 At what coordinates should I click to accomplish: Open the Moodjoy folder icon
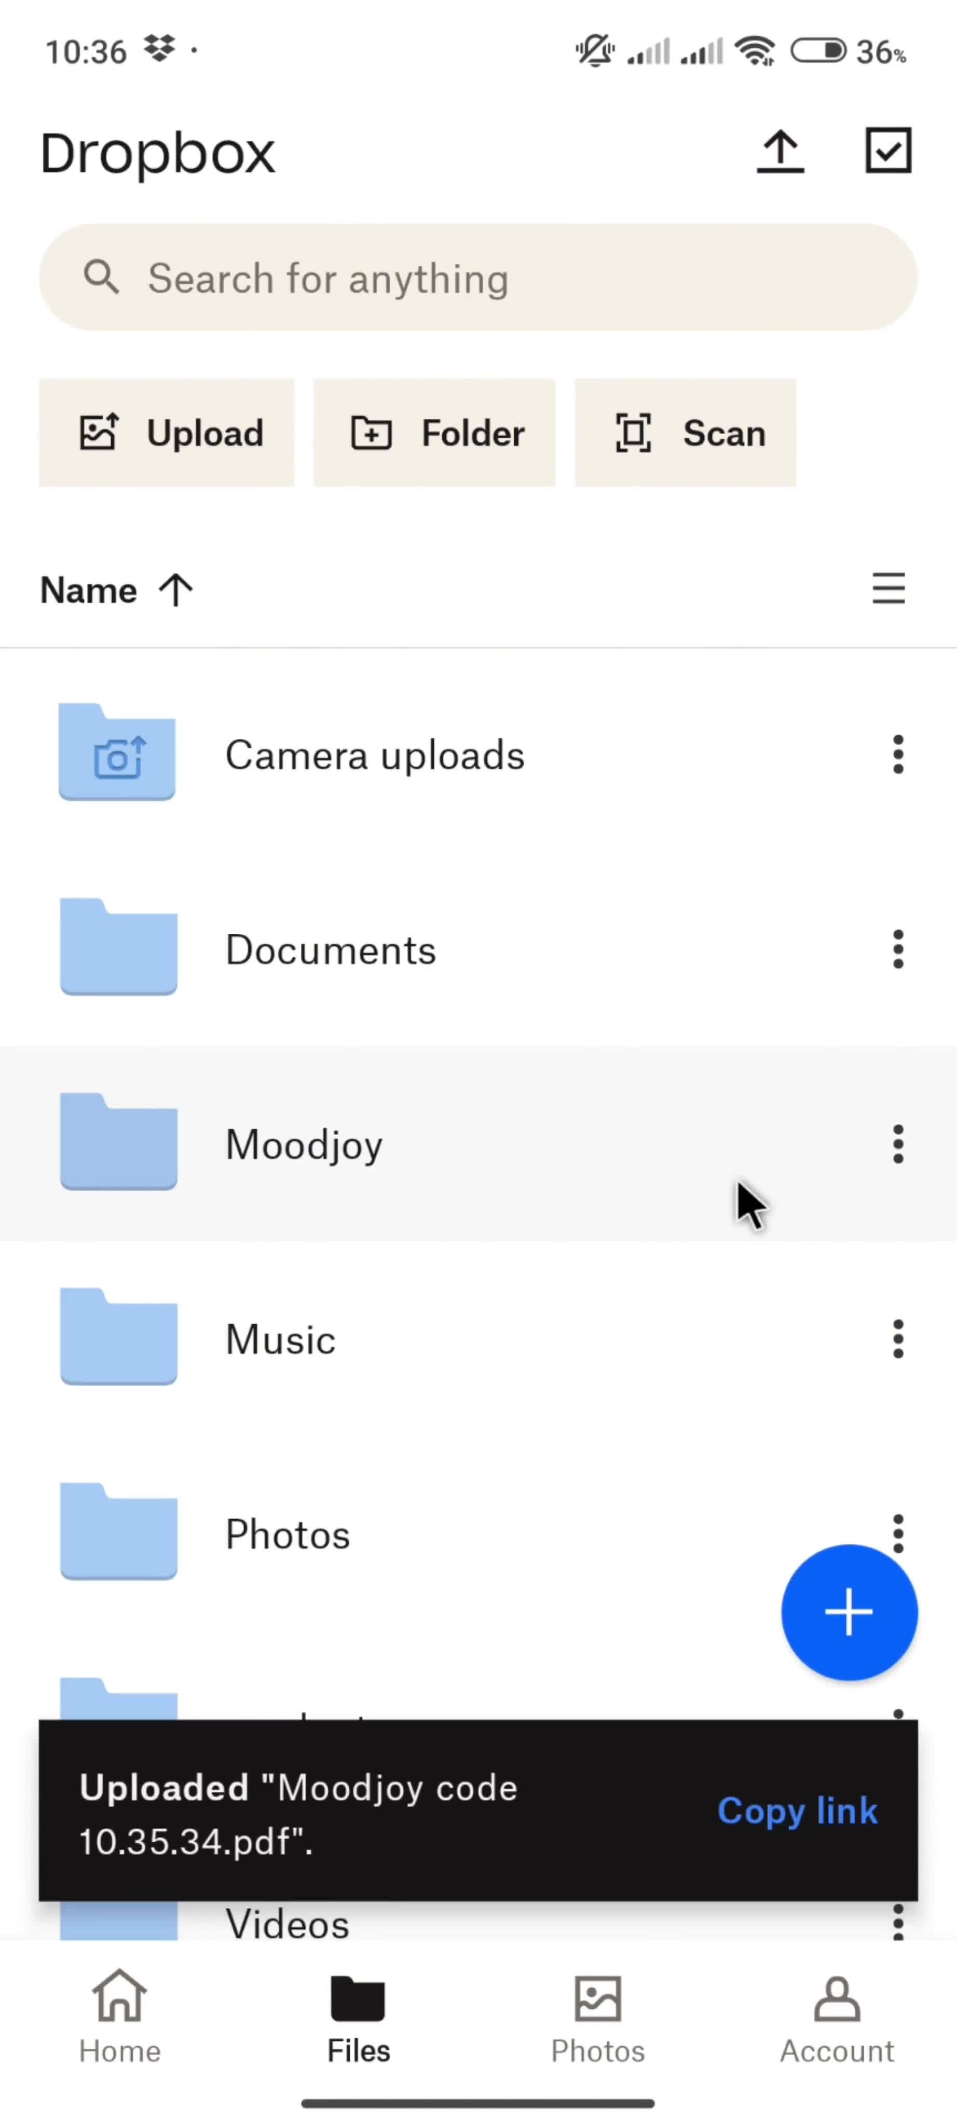click(x=119, y=1142)
